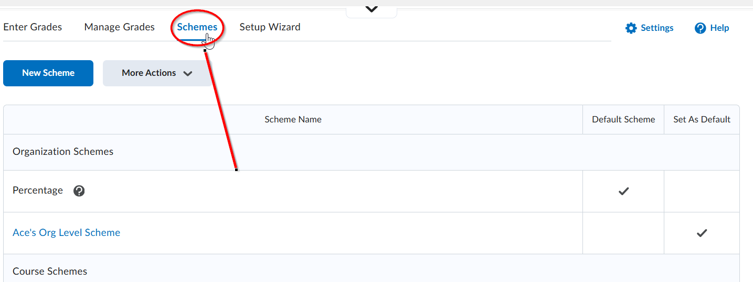Click the Set As Default column header
This screenshot has width=753, height=282.
click(x=702, y=119)
